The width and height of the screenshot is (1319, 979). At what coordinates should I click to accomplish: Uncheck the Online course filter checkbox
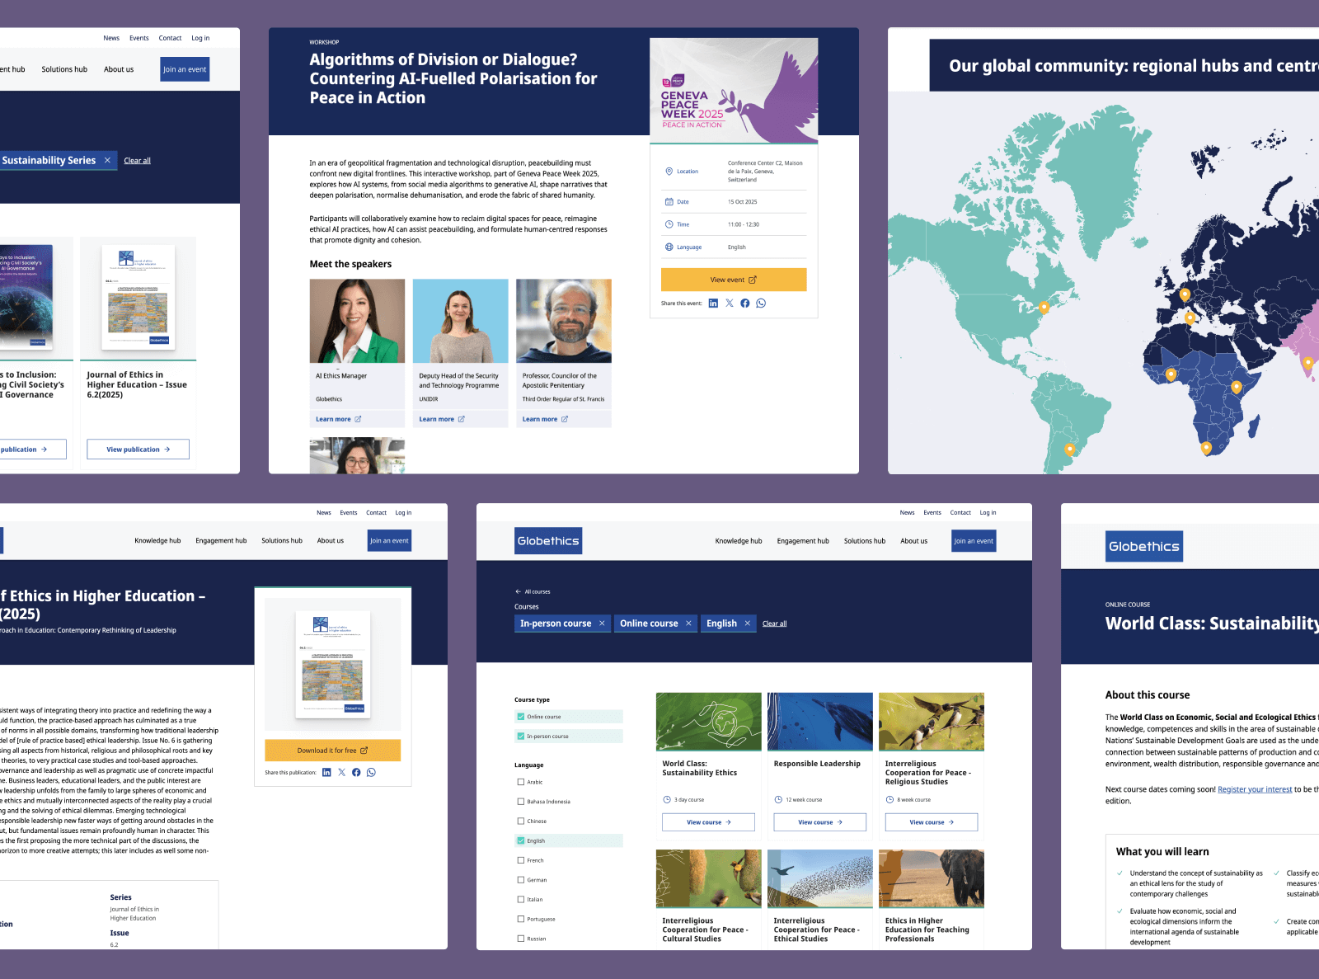(x=520, y=716)
